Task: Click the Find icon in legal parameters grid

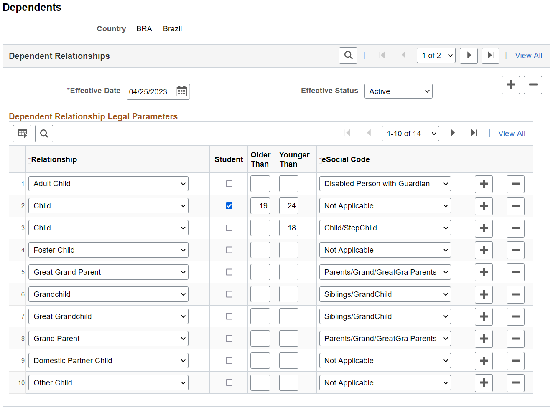Action: [x=44, y=134]
